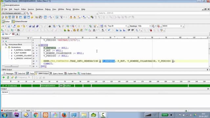Open Google Chrome from taskbar
Image resolution: width=210 pixels, height=118 pixels.
pos(36,115)
